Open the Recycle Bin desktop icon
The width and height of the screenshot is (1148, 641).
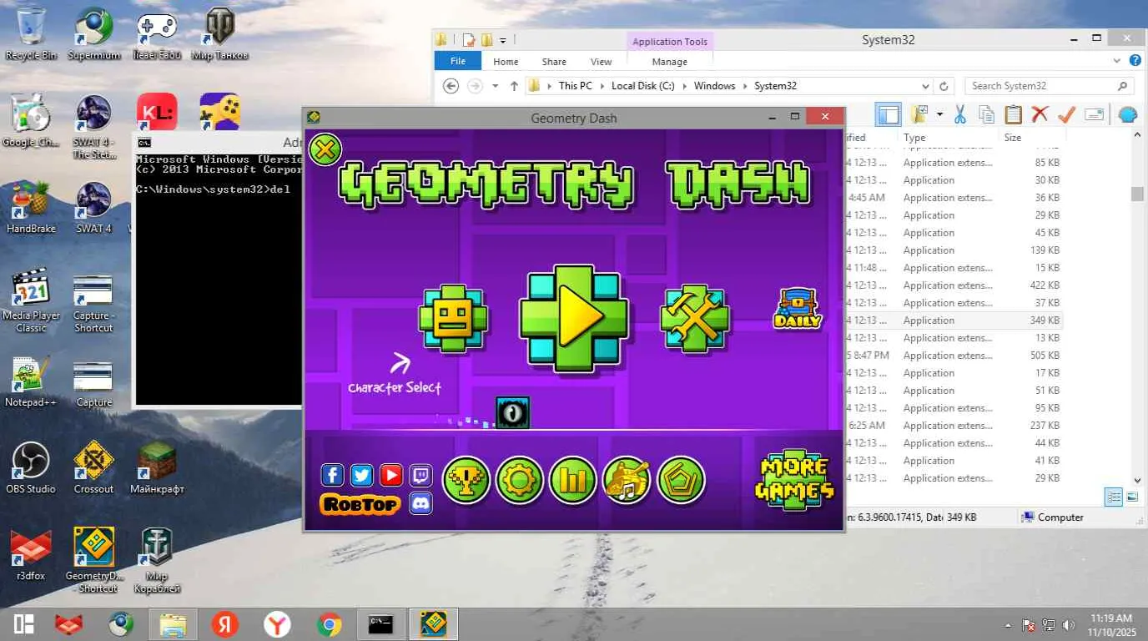coord(31,34)
